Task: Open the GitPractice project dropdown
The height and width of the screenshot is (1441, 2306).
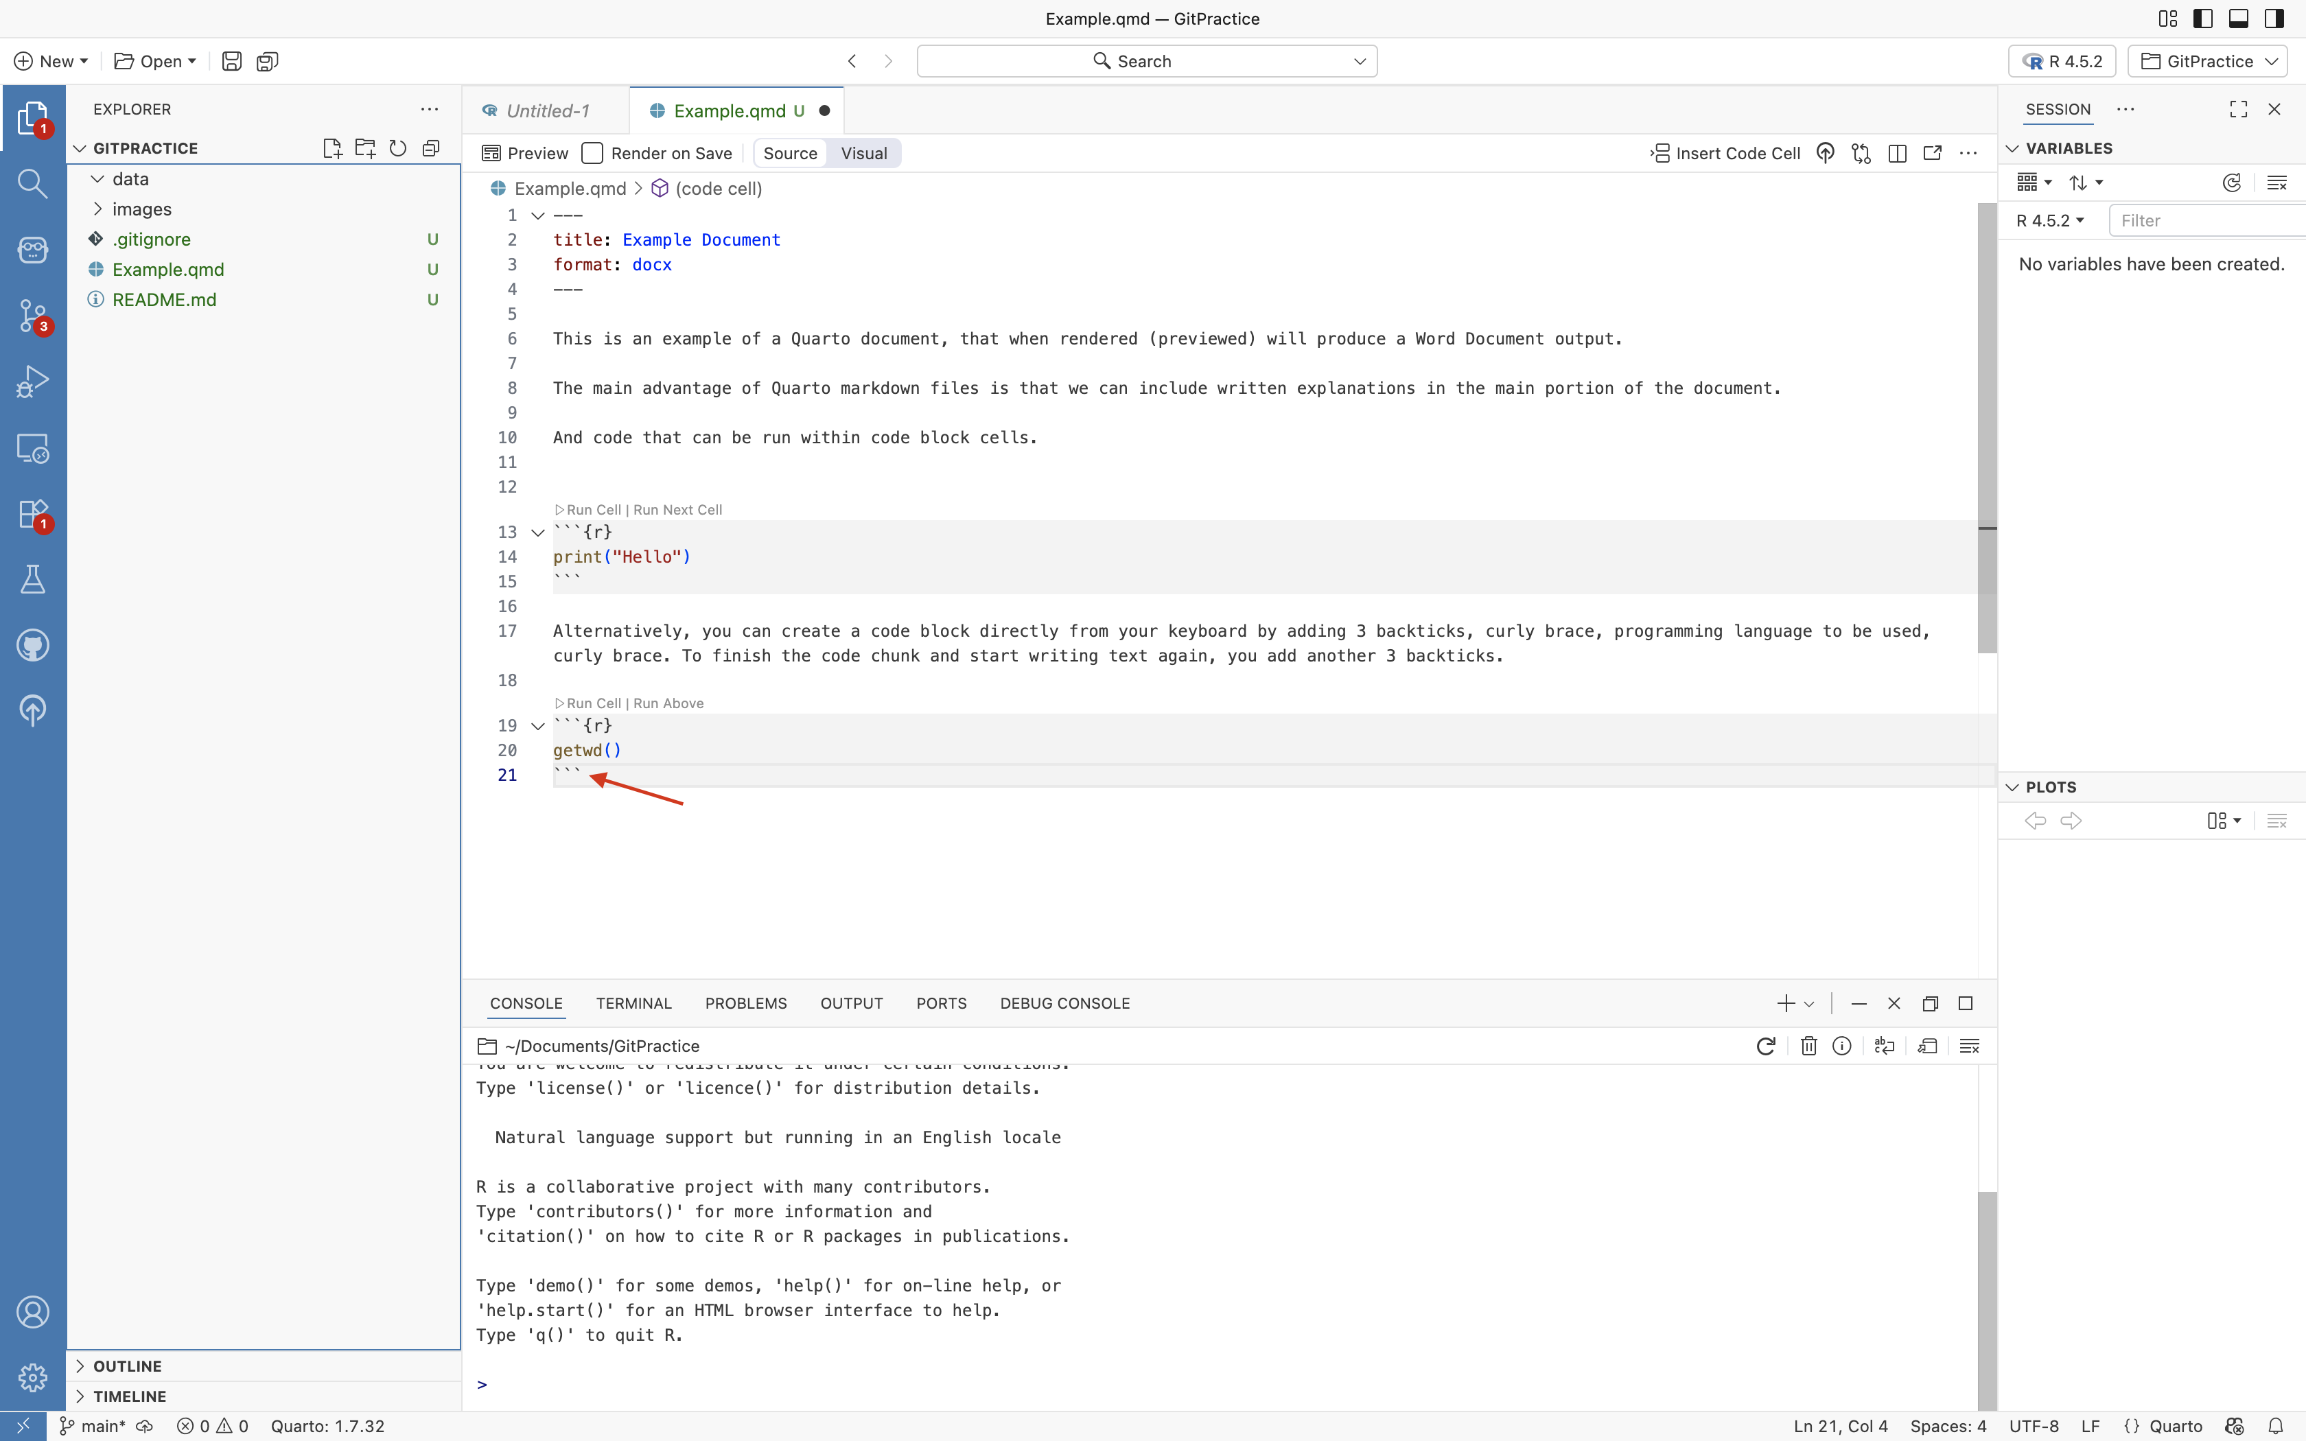Action: 2209,61
